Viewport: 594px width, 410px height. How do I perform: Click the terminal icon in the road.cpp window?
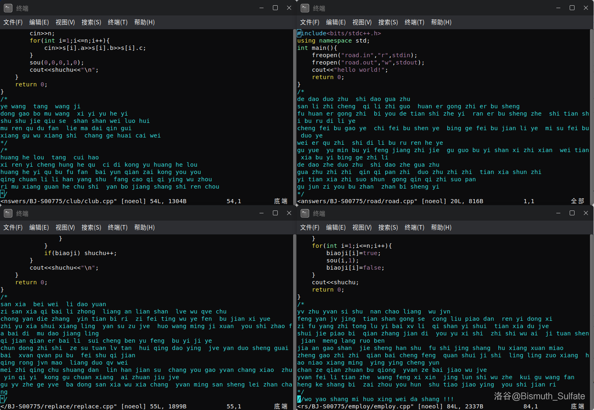pyautogui.click(x=305, y=8)
